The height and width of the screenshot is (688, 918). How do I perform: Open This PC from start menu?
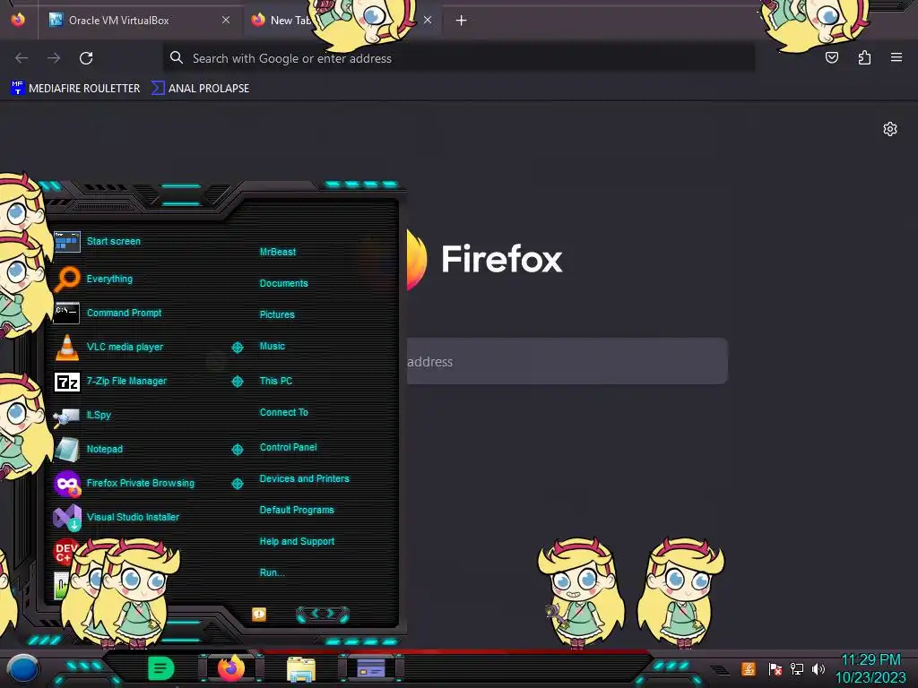click(x=276, y=381)
